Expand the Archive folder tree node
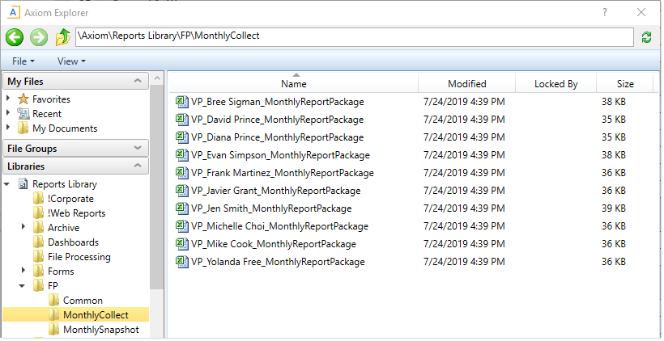 tap(24, 228)
